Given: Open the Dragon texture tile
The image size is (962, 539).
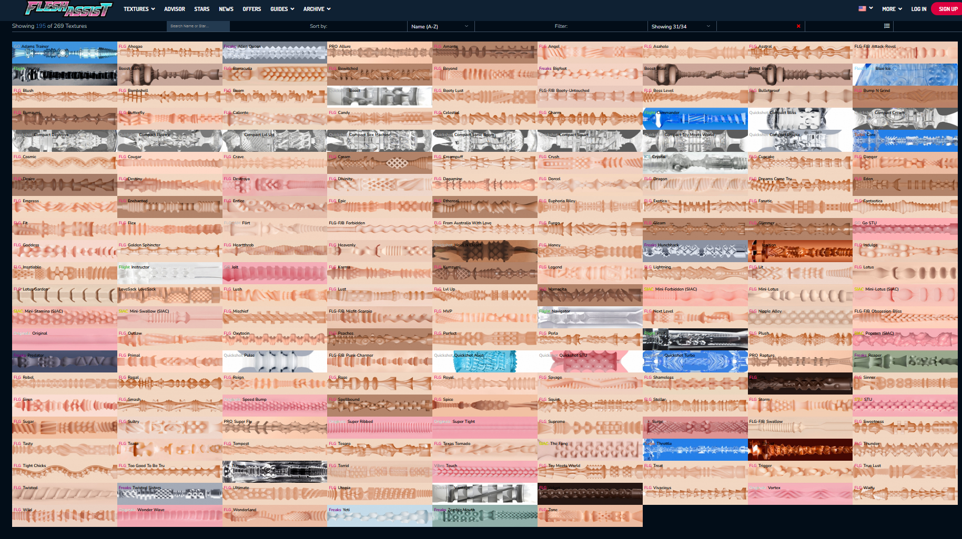Looking at the screenshot, I should pos(695,185).
